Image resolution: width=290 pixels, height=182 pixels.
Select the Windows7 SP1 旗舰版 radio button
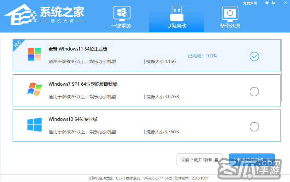point(254,92)
